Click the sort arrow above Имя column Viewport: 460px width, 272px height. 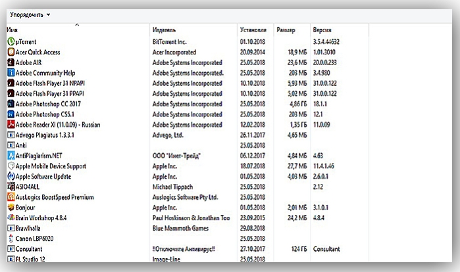(77, 25)
